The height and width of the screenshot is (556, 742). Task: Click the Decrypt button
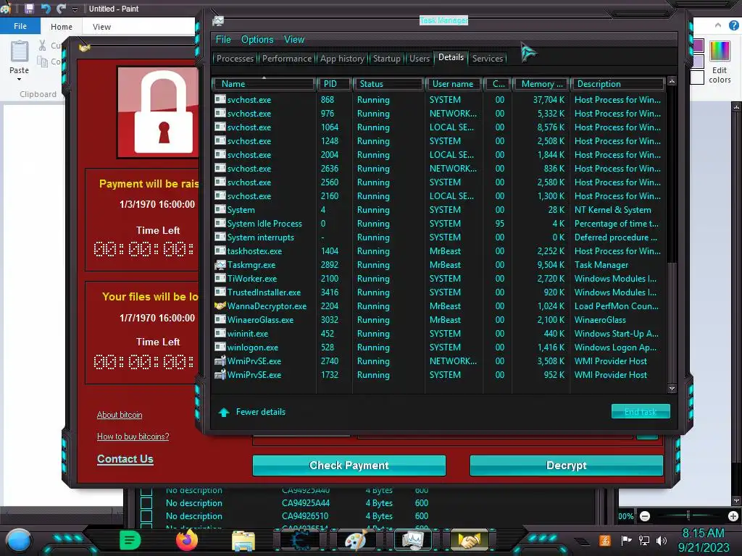click(566, 466)
